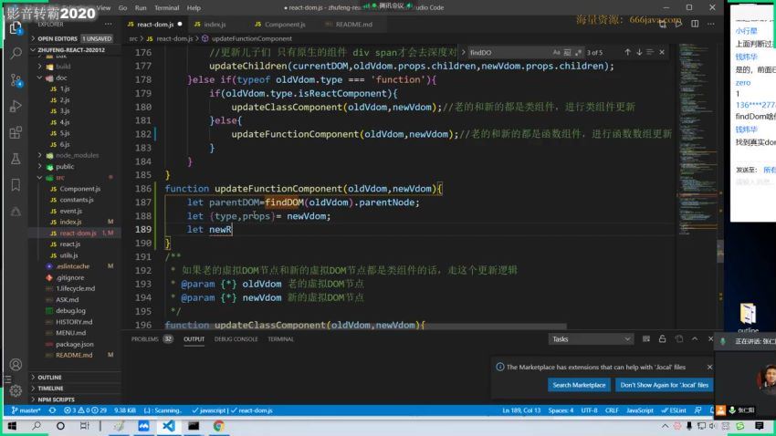The width and height of the screenshot is (776, 436).
Task: Open the Bookmarks view in activity bar
Action: (x=16, y=185)
